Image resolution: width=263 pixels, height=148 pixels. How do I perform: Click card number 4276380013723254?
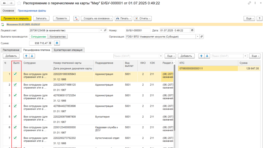[64, 95]
